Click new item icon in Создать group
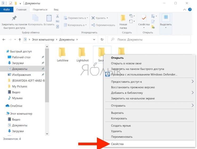 pos(132,16)
